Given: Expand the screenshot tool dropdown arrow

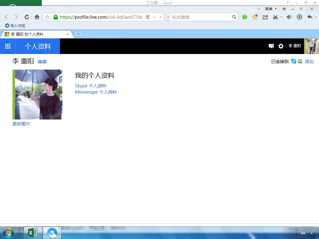Looking at the screenshot, I should coord(281,17).
